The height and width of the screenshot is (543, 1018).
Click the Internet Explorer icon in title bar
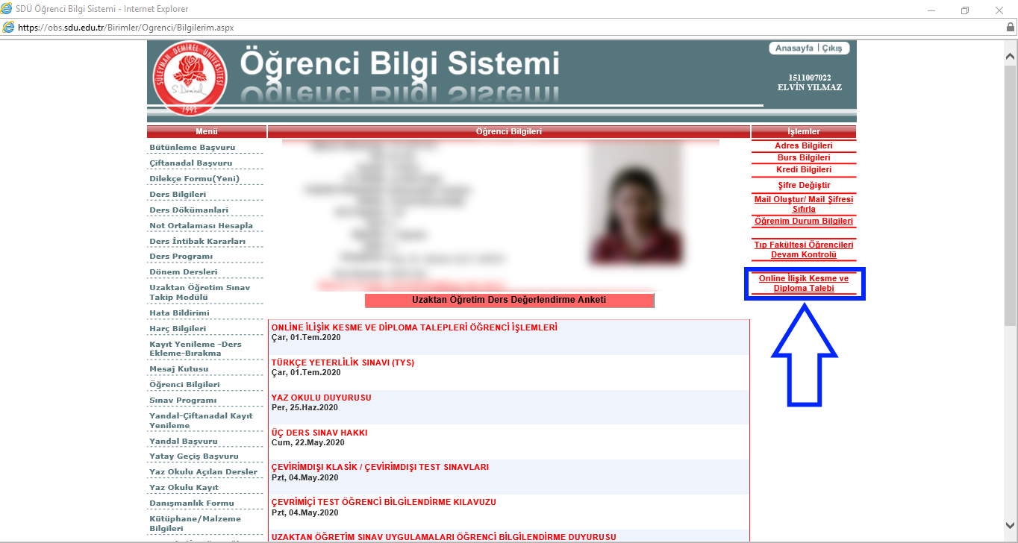coord(7,9)
